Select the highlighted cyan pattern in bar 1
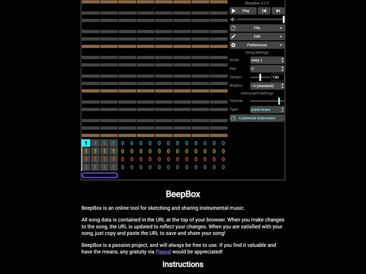This screenshot has width=366, height=274. pos(86,143)
